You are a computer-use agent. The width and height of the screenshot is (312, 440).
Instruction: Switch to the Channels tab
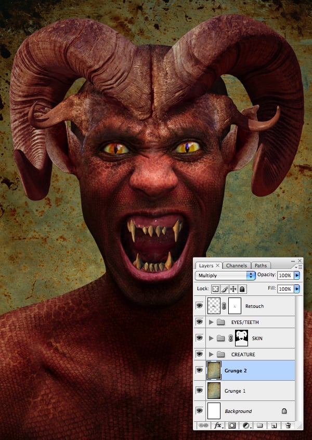point(237,265)
